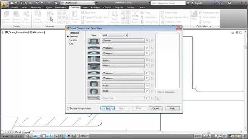Expand the Springs dropdown arrow
Viewport: 248px width, 139px height.
(212, 22)
